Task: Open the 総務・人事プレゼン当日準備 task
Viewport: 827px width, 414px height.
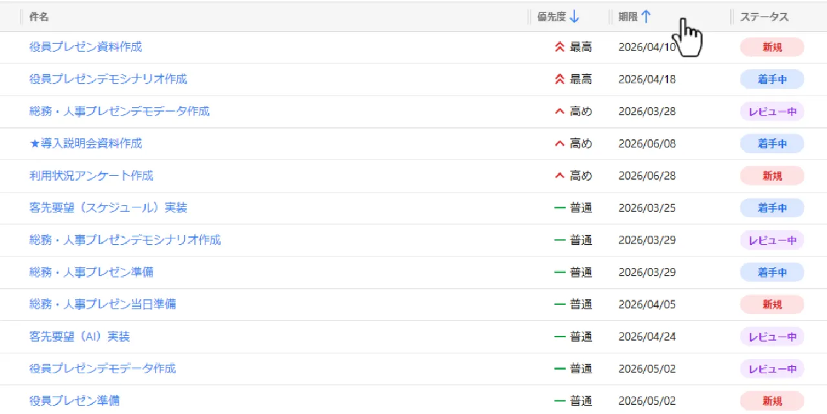Action: tap(102, 304)
